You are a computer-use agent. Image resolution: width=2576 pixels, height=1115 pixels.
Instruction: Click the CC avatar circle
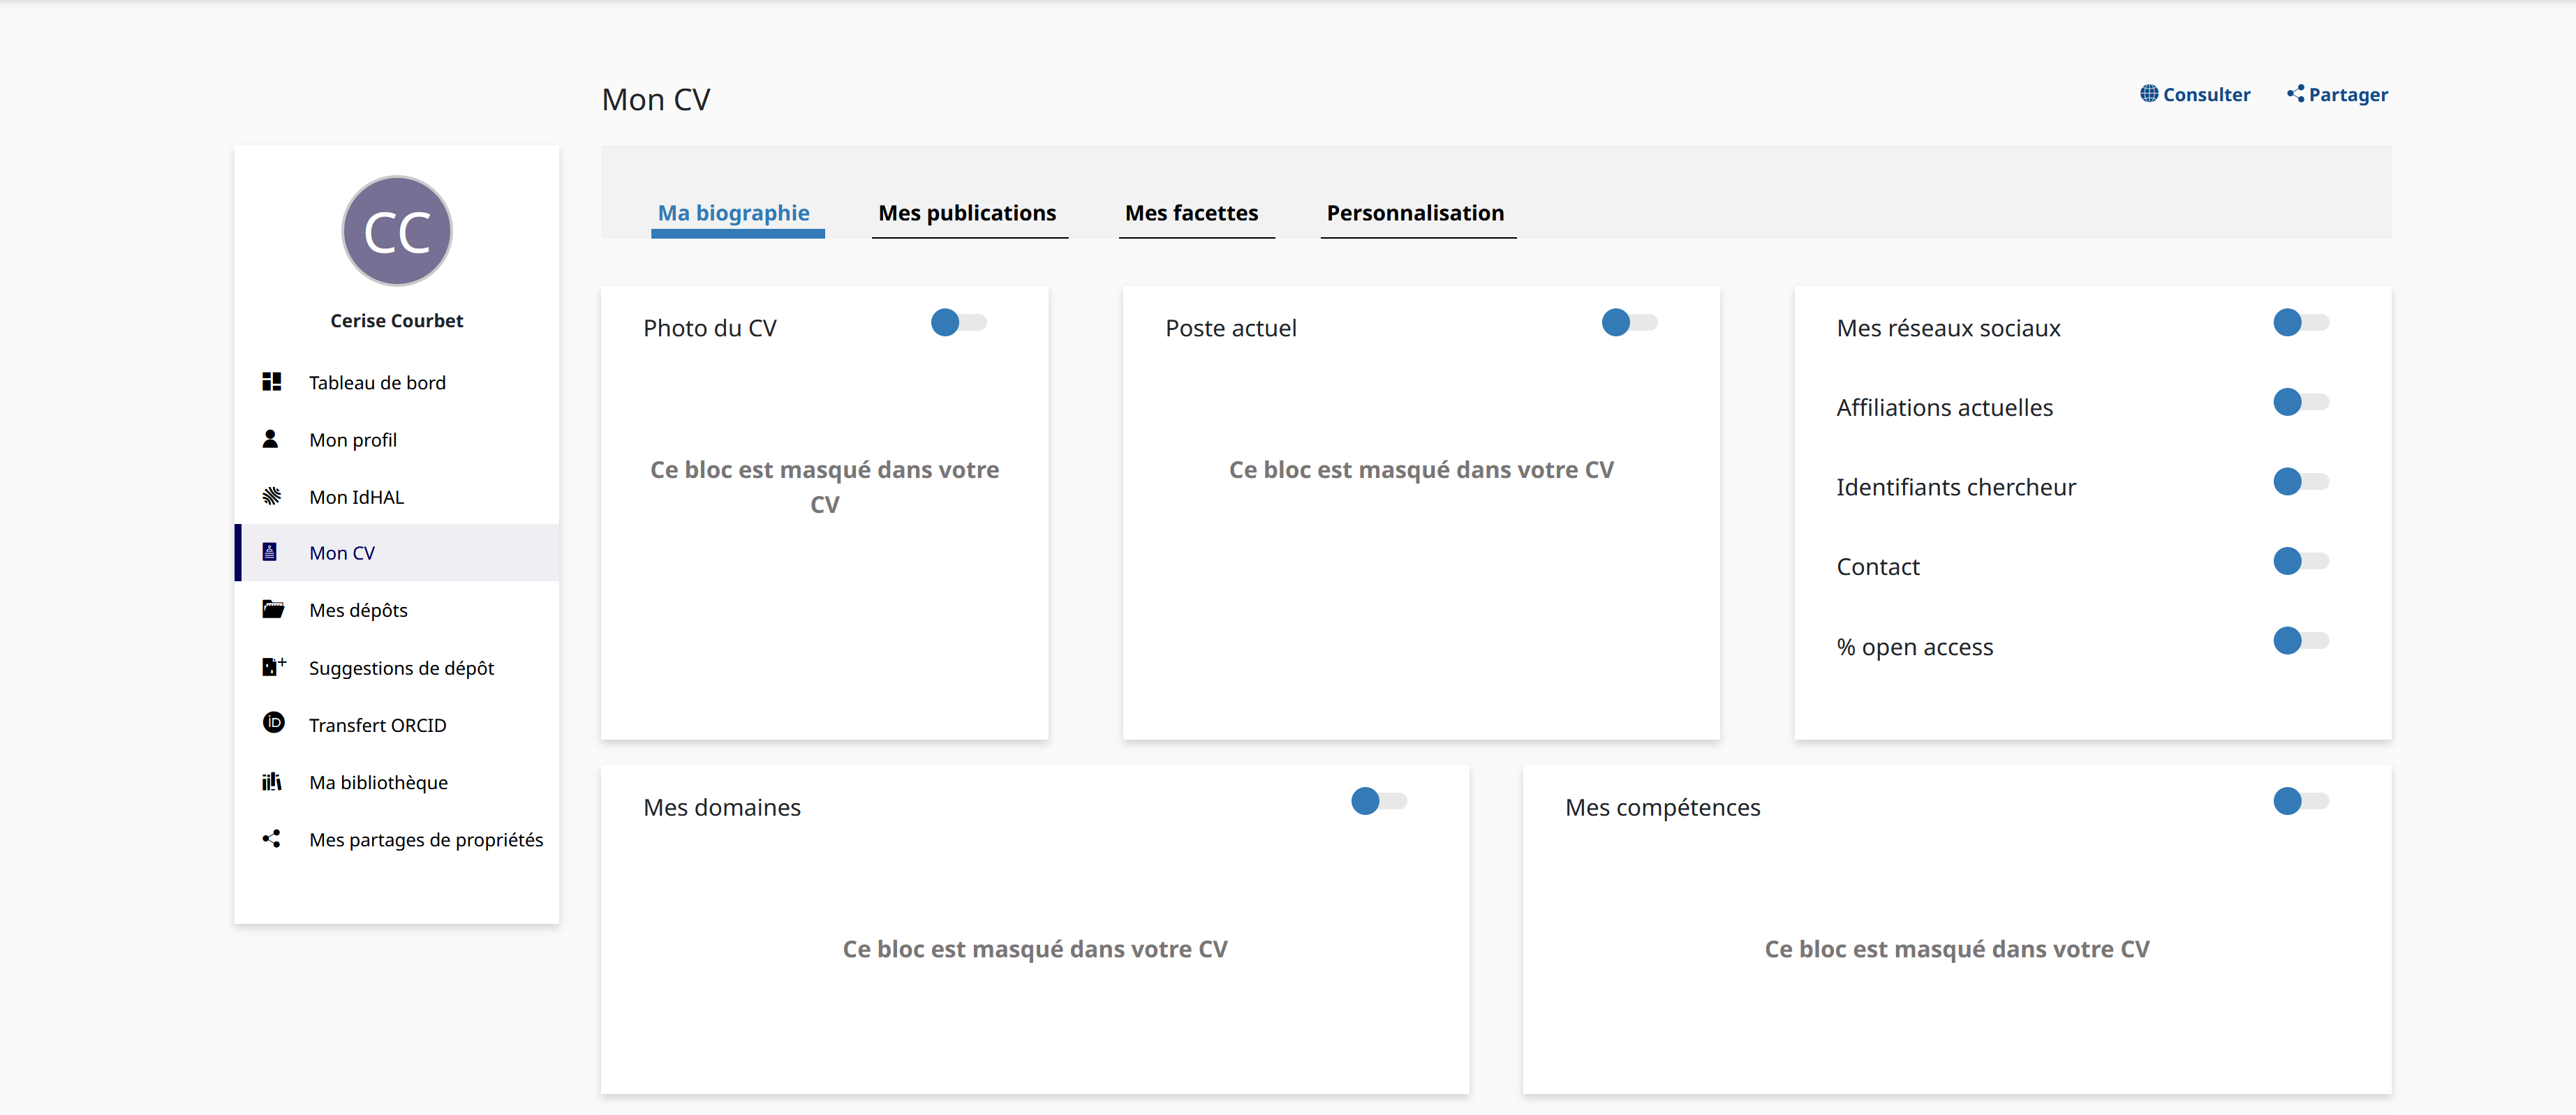coord(397,231)
